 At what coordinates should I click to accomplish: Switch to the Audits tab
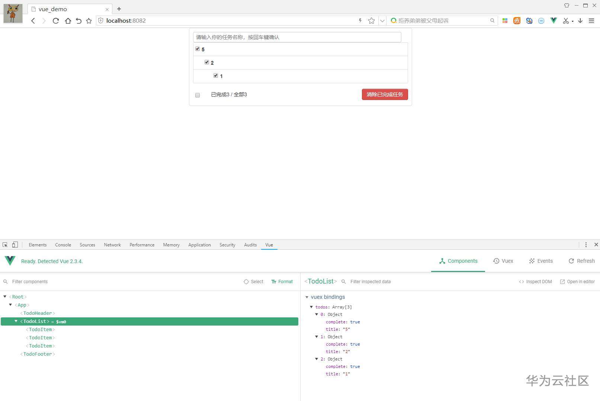point(250,245)
